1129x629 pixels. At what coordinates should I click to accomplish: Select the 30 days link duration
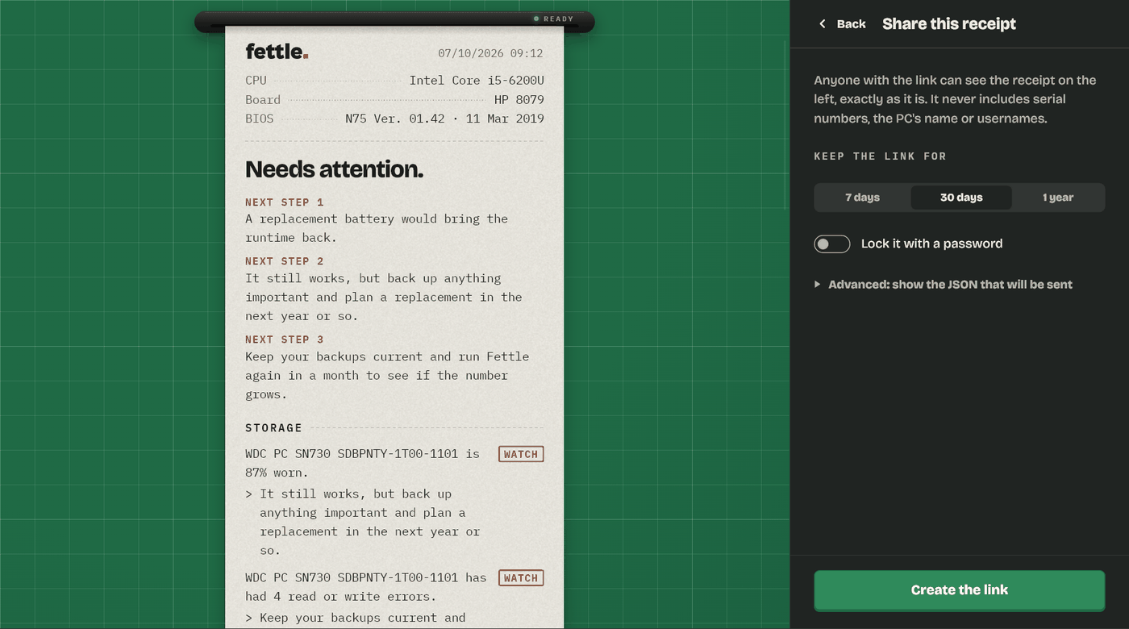(x=961, y=198)
